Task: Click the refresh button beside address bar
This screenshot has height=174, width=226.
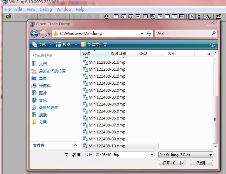Action: click(149, 34)
